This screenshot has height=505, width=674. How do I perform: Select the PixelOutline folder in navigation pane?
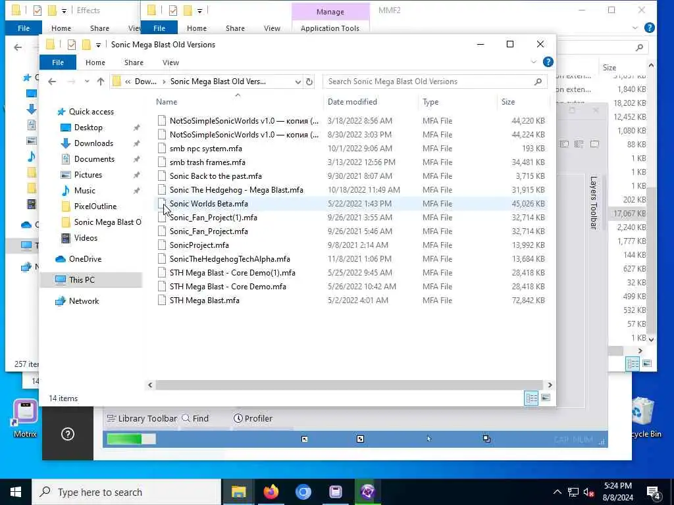pos(95,206)
